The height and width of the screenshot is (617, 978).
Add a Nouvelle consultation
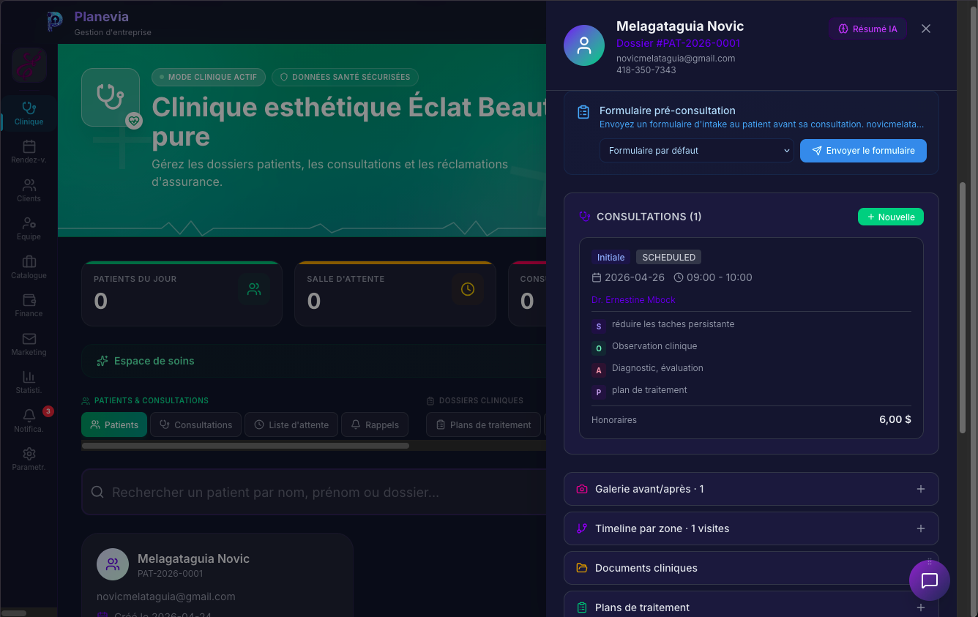(x=891, y=217)
